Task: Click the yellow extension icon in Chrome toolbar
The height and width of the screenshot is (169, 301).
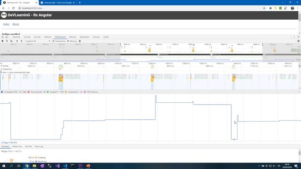Action: point(276,8)
